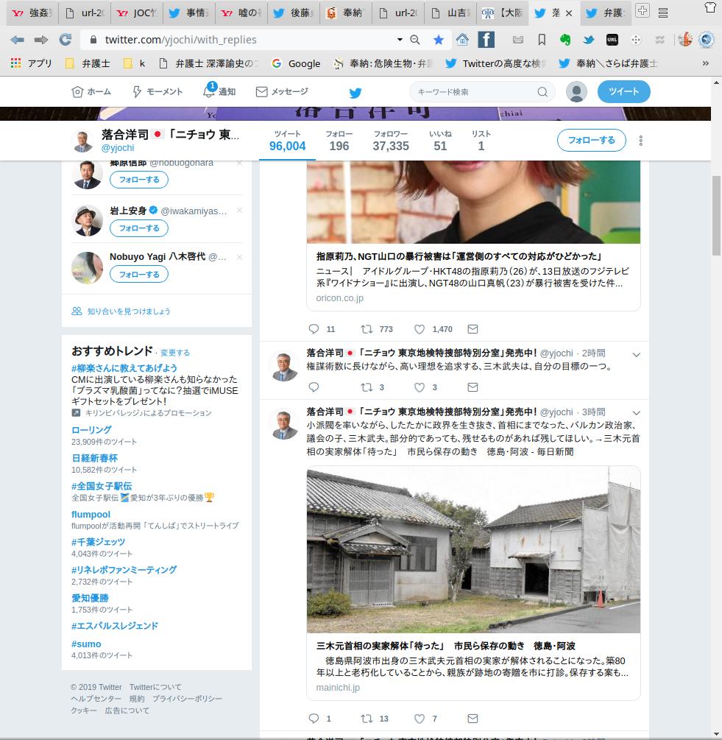Open the browser home icon
The image size is (722, 740).
(462, 40)
